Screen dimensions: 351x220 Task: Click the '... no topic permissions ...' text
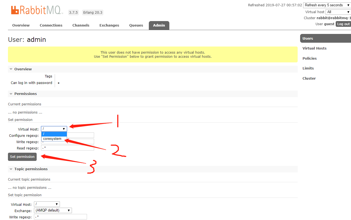[x=30, y=187]
